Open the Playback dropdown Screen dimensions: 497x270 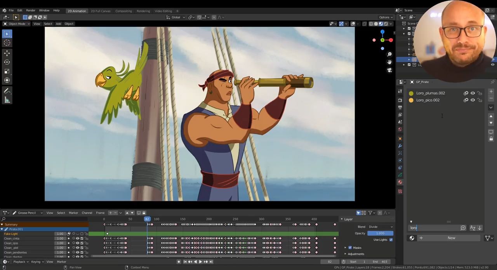tap(21, 262)
